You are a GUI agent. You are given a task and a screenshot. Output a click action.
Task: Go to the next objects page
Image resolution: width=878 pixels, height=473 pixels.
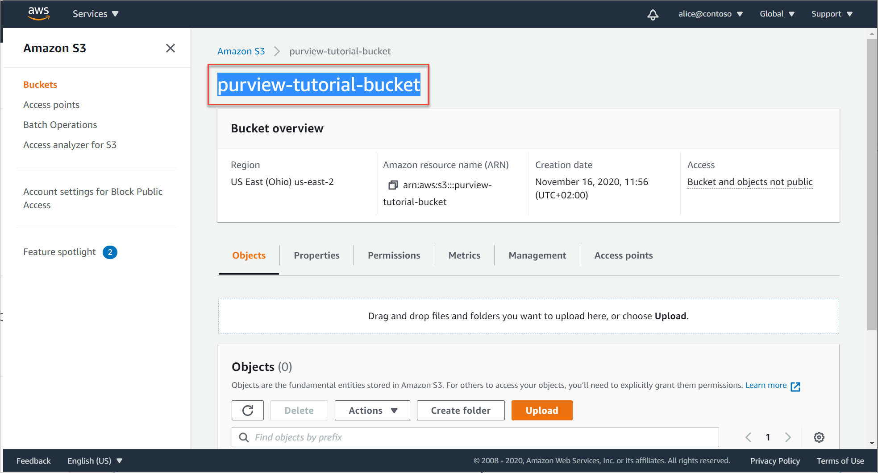click(788, 437)
